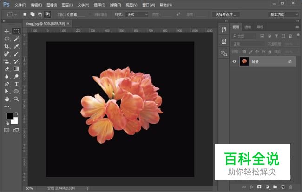Pick the Crop tool

(7, 46)
